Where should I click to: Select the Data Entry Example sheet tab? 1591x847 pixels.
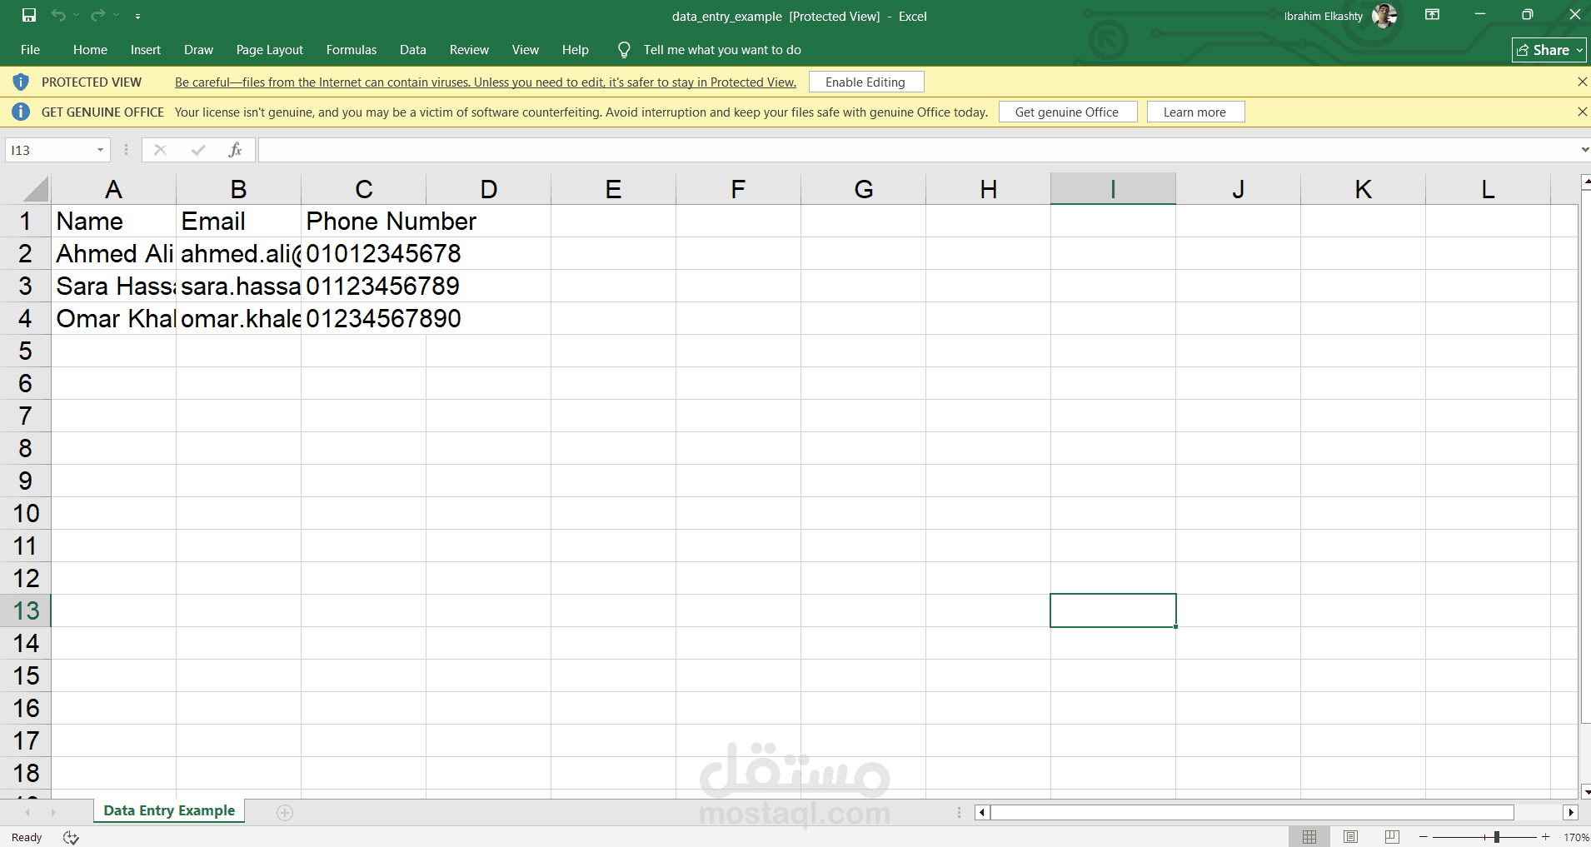(x=169, y=811)
